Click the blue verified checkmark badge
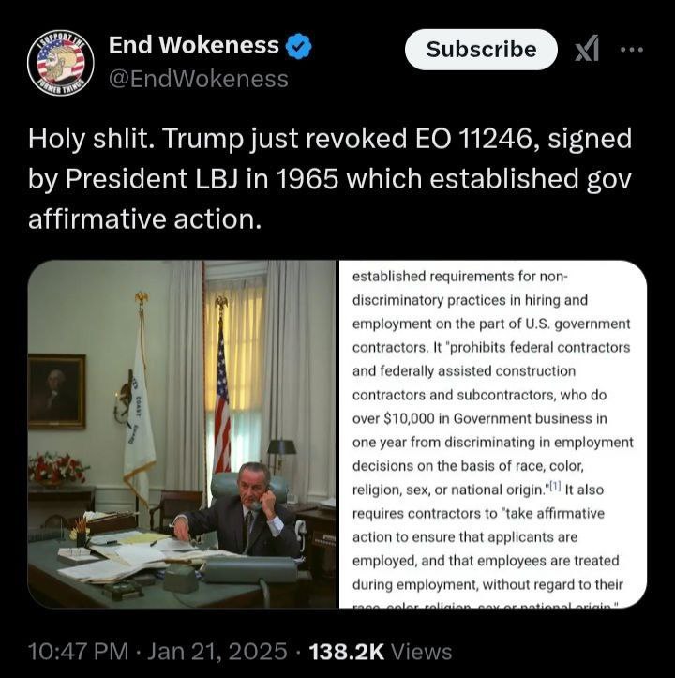This screenshot has height=678, width=675. [x=298, y=46]
